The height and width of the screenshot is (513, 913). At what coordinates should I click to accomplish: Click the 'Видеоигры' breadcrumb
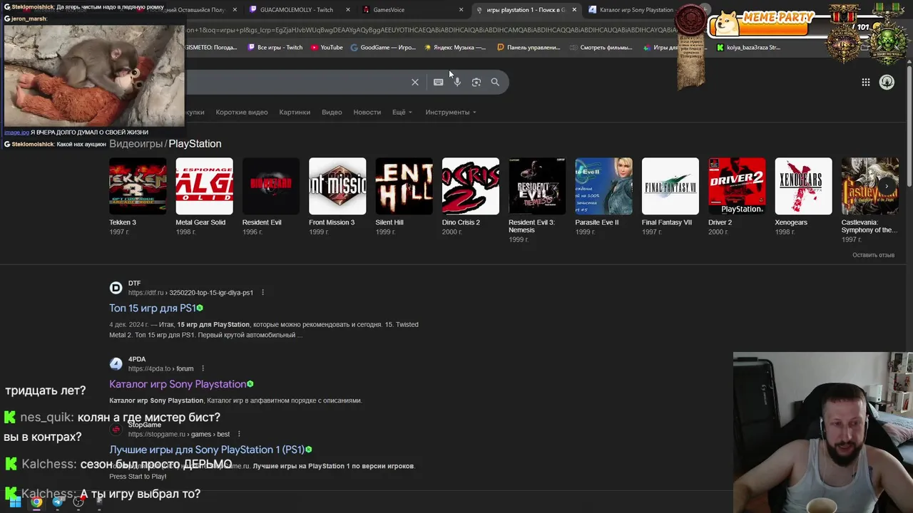tap(136, 144)
